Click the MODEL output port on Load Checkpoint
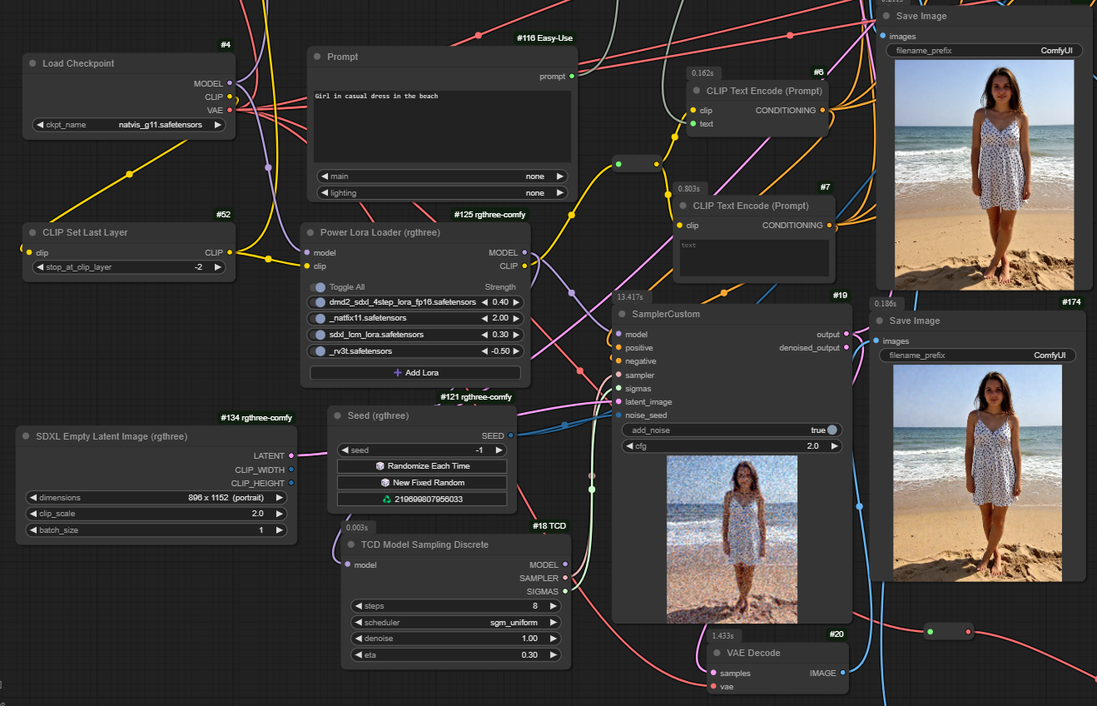Viewport: 1097px width, 706px height. [x=229, y=83]
